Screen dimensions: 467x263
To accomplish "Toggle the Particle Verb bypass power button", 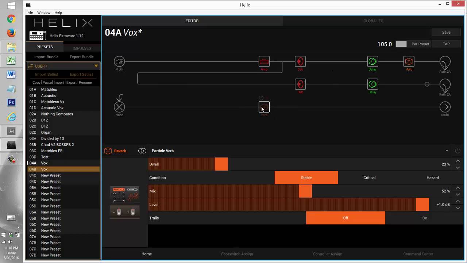I will click(458, 151).
